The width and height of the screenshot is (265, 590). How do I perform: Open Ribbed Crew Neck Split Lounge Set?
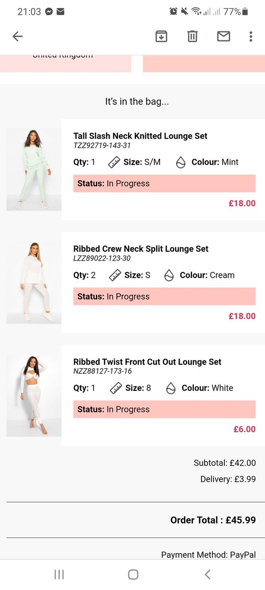point(141,249)
